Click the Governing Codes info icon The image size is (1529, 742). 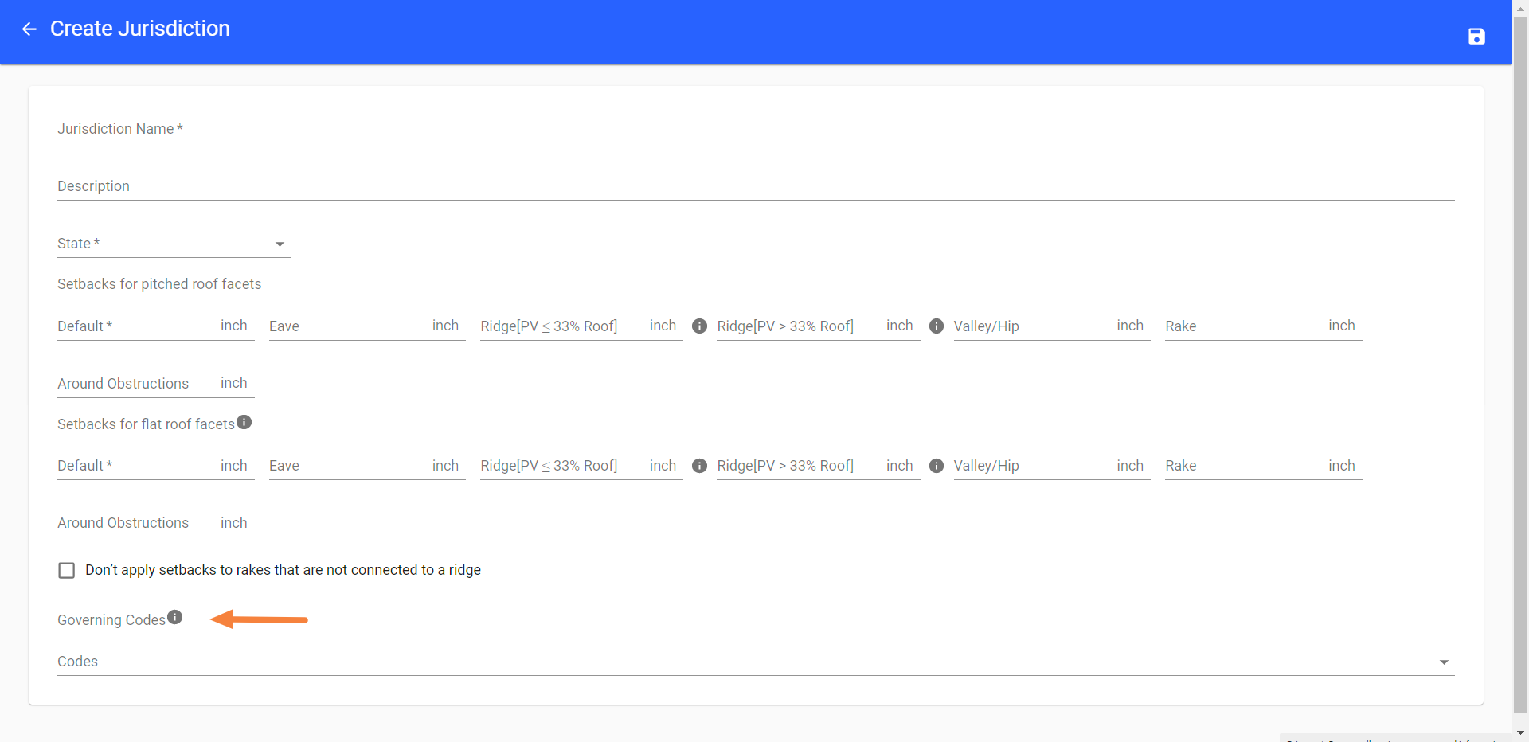click(x=175, y=617)
